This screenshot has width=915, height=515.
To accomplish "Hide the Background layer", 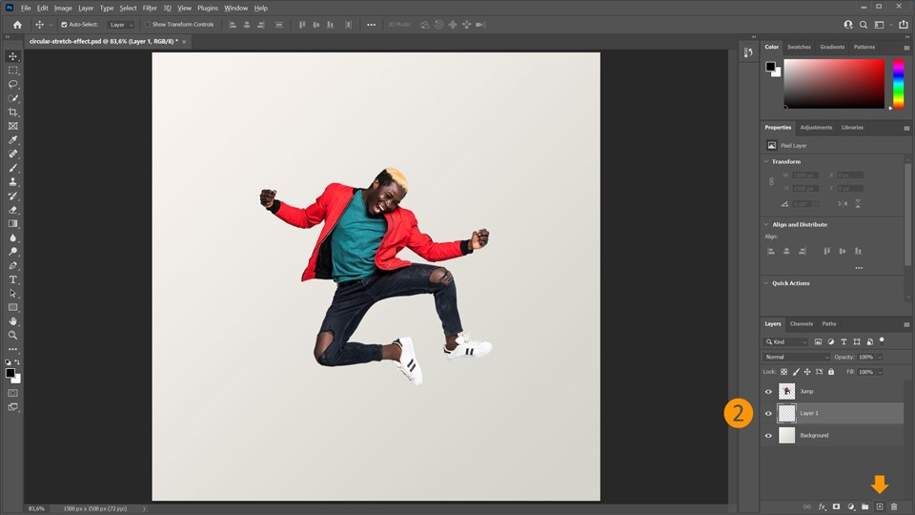I will pyautogui.click(x=768, y=435).
